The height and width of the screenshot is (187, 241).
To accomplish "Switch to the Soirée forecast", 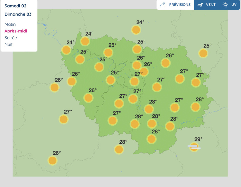I will [x=11, y=38].
